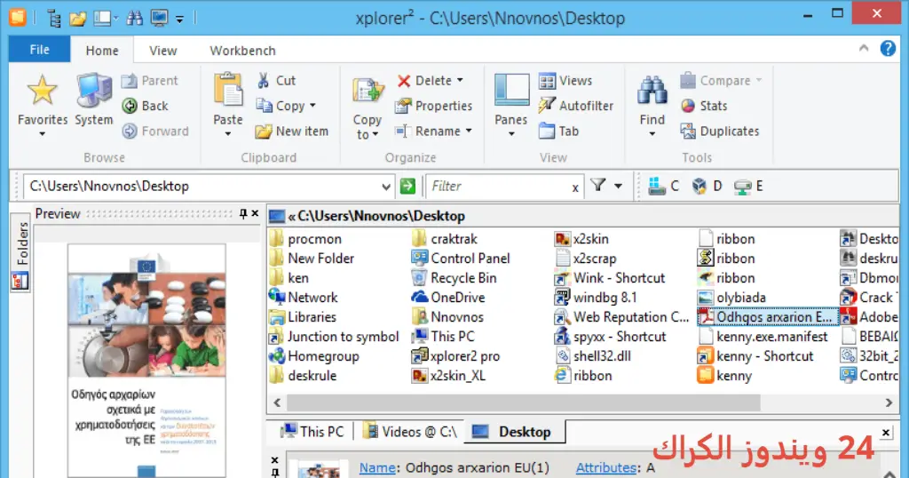Expand the Rename dropdown arrow
Image resolution: width=909 pixels, height=478 pixels.
[x=469, y=131]
